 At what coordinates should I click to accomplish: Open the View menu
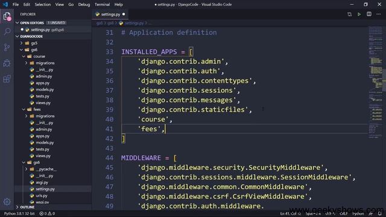59,4
